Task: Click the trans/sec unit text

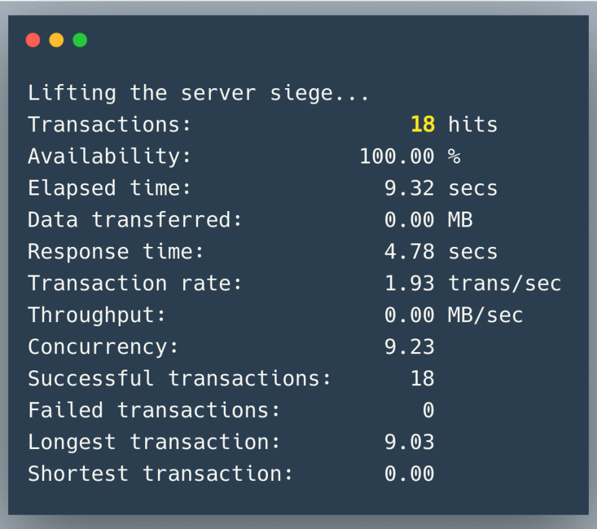Action: [505, 283]
